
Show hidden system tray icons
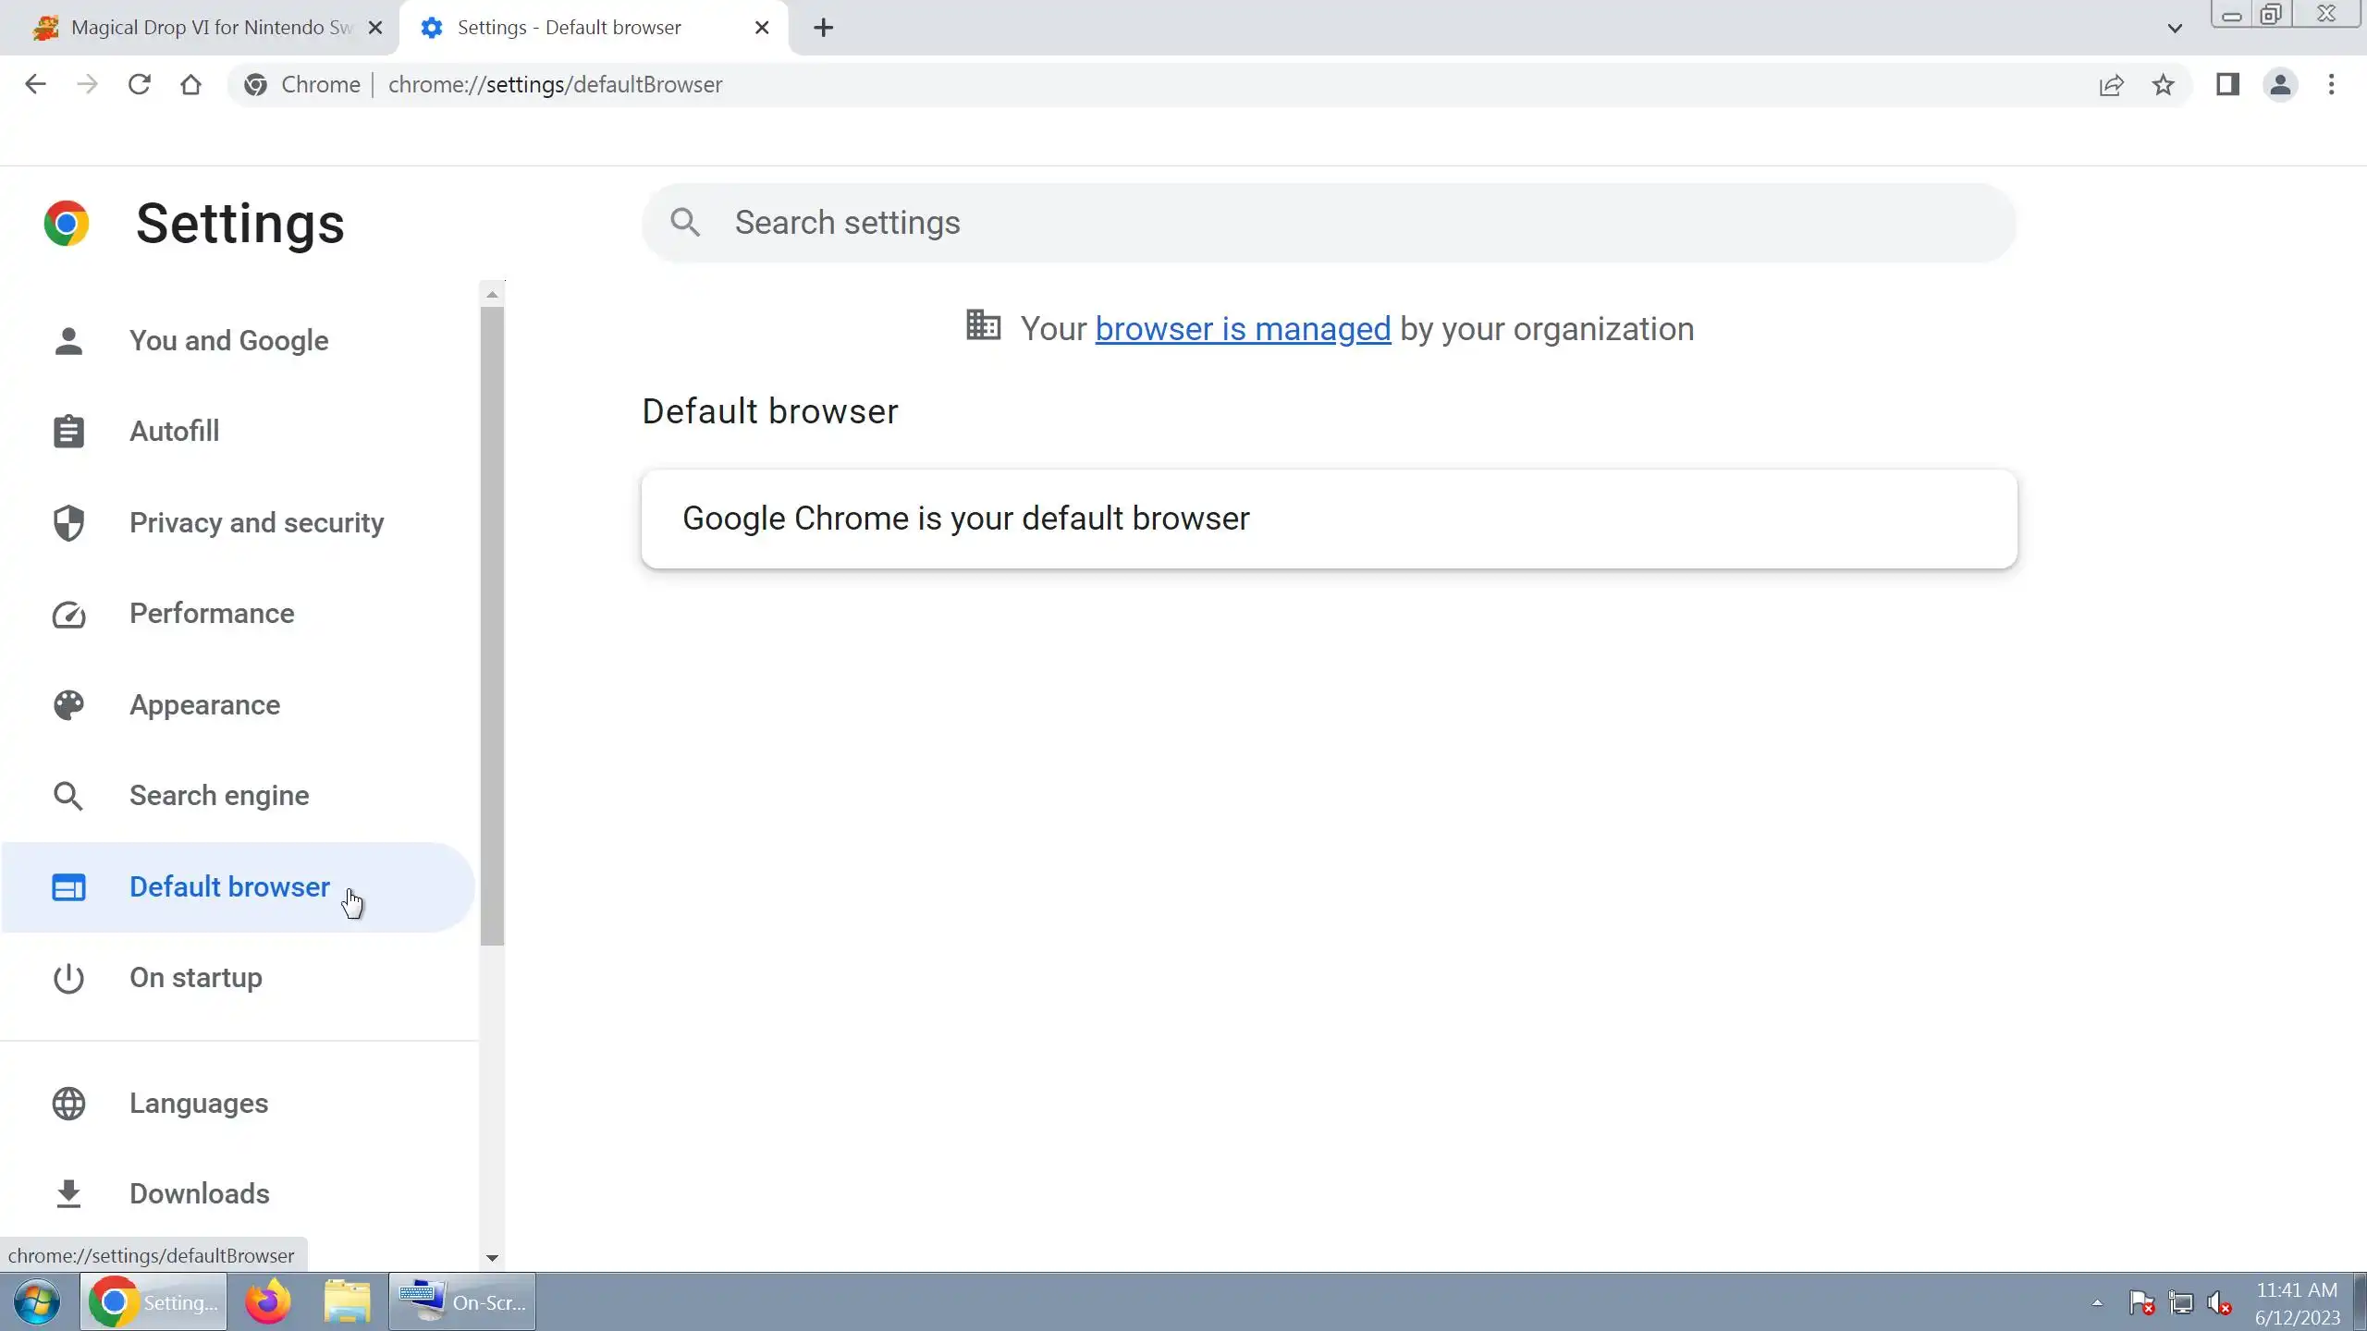coord(2097,1302)
